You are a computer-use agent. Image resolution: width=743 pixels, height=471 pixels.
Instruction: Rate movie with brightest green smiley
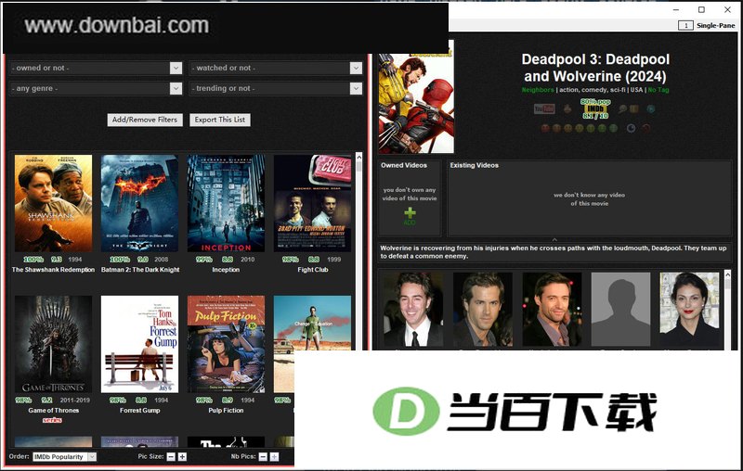(613, 128)
